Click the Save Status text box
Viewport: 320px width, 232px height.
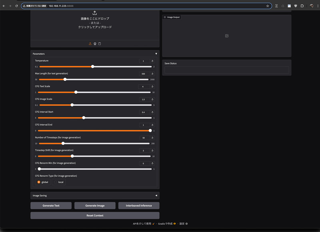pyautogui.click(x=227, y=70)
